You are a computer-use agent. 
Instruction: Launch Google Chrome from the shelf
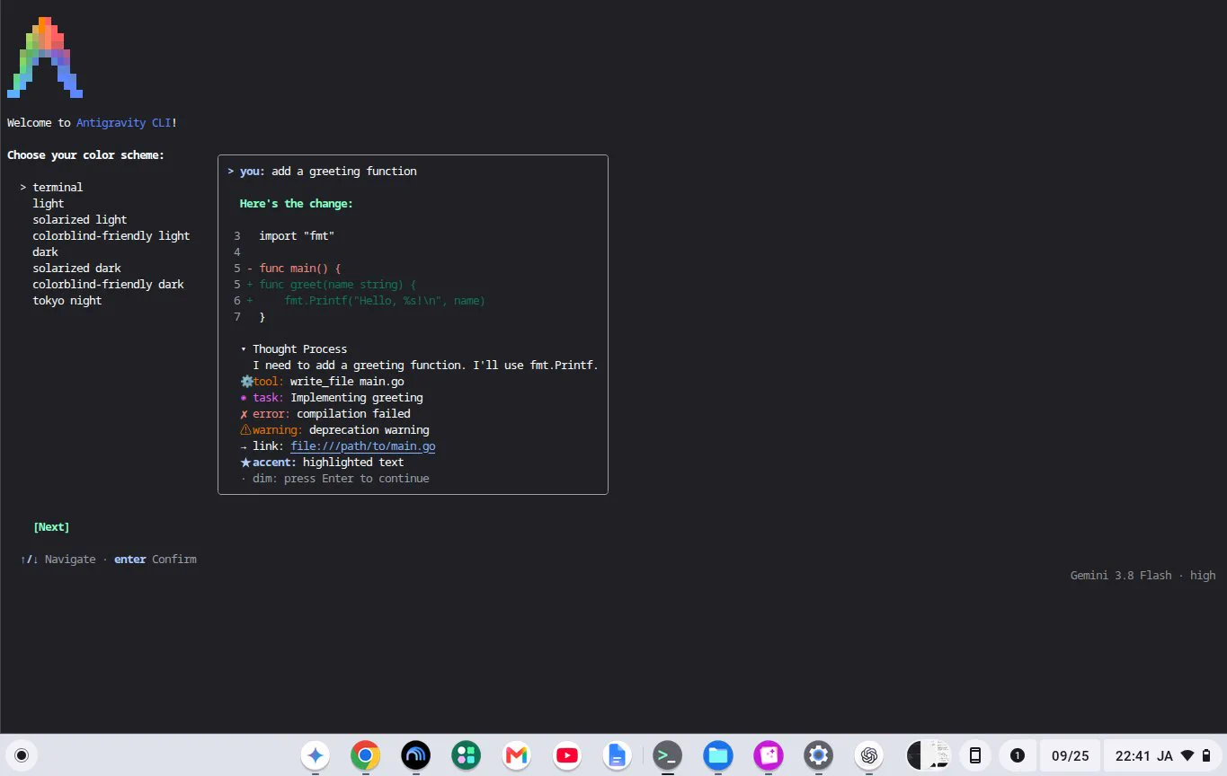pos(365,755)
